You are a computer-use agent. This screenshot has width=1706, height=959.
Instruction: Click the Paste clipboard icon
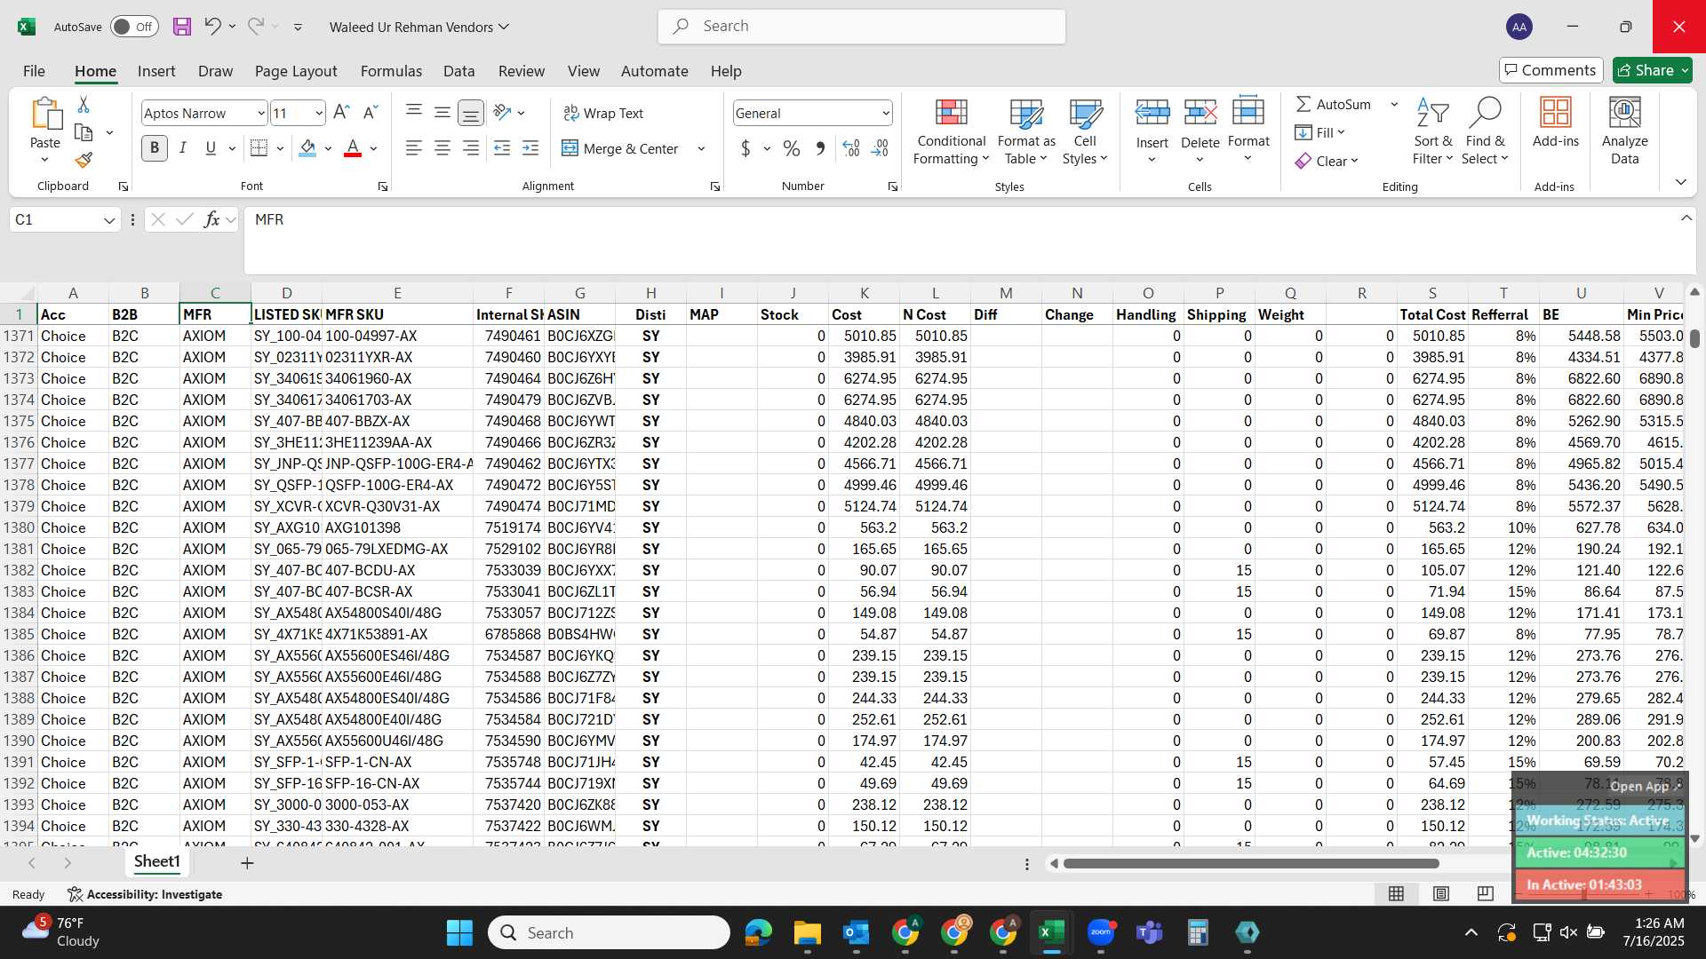[45, 115]
